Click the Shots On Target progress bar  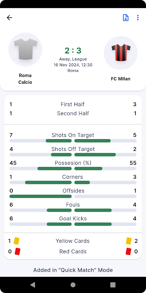click(x=73, y=141)
